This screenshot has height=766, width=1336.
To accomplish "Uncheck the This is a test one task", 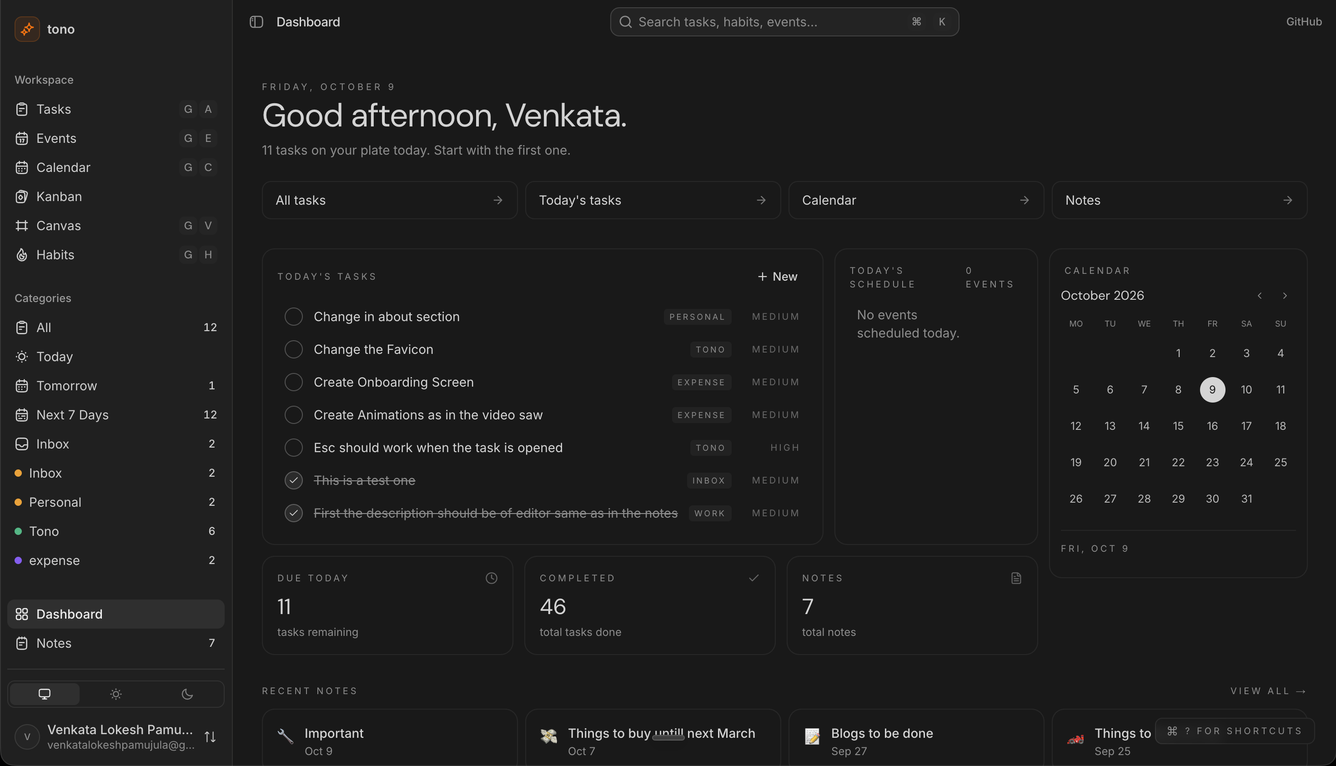I will (x=293, y=480).
